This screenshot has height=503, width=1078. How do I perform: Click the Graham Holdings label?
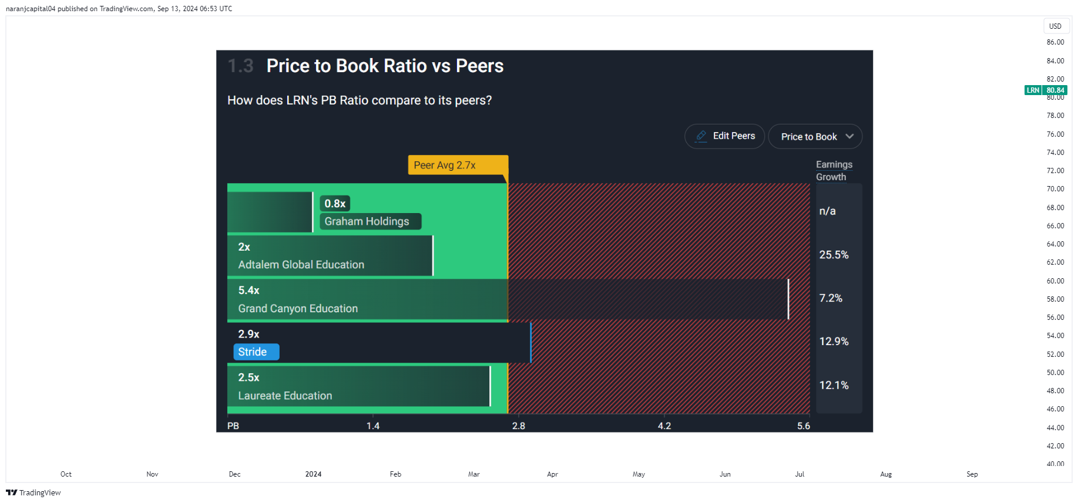(x=370, y=221)
